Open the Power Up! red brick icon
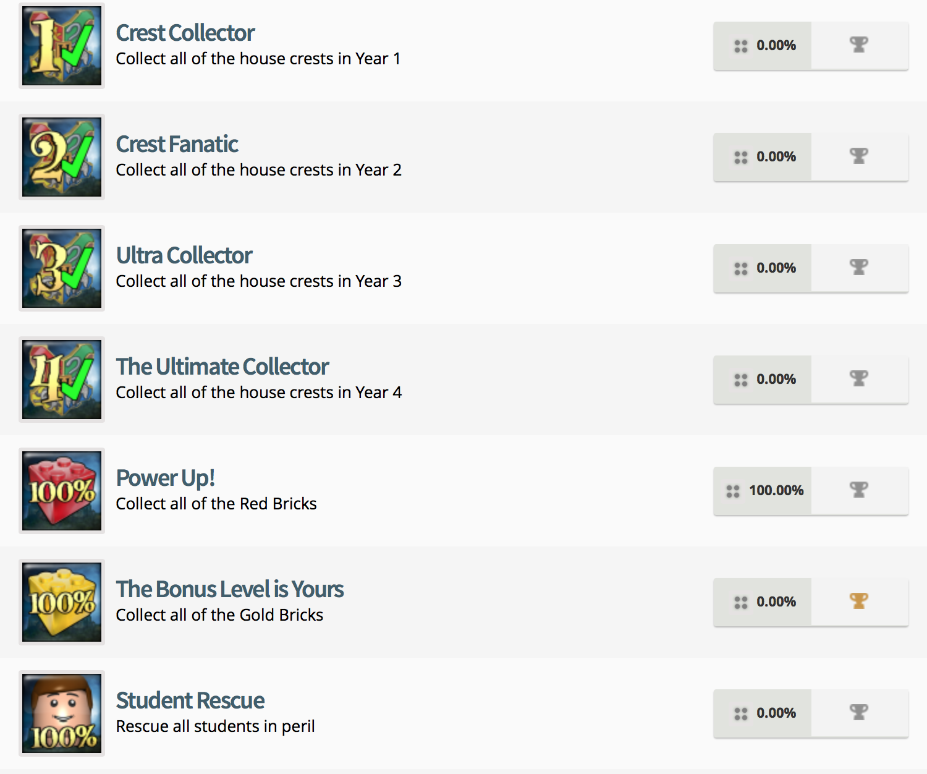927x774 pixels. [x=62, y=491]
